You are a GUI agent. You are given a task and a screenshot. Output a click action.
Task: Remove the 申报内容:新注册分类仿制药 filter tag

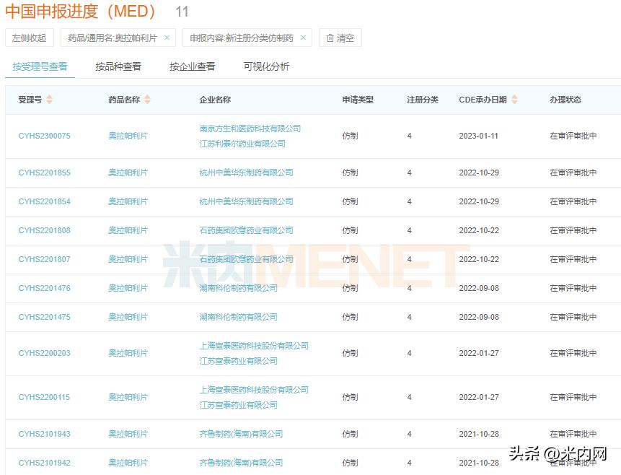tap(302, 38)
